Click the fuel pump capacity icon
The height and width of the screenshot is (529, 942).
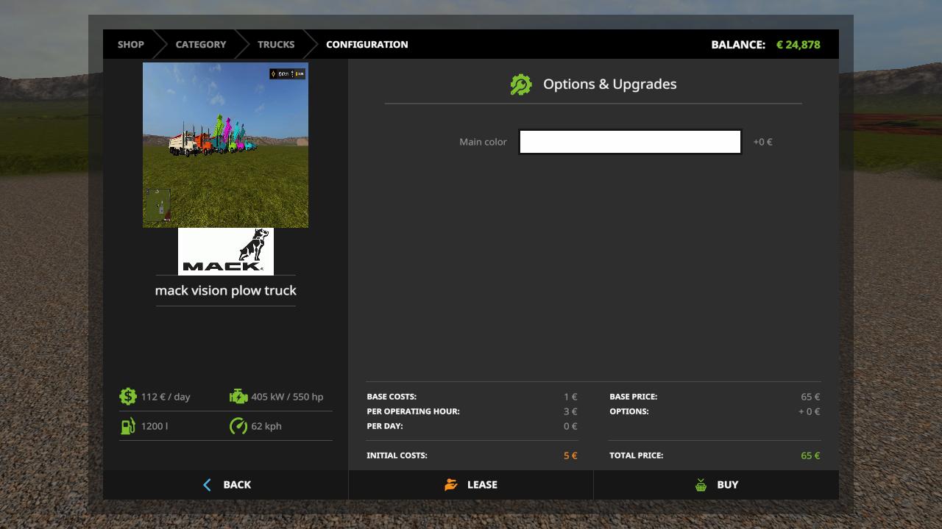(128, 426)
